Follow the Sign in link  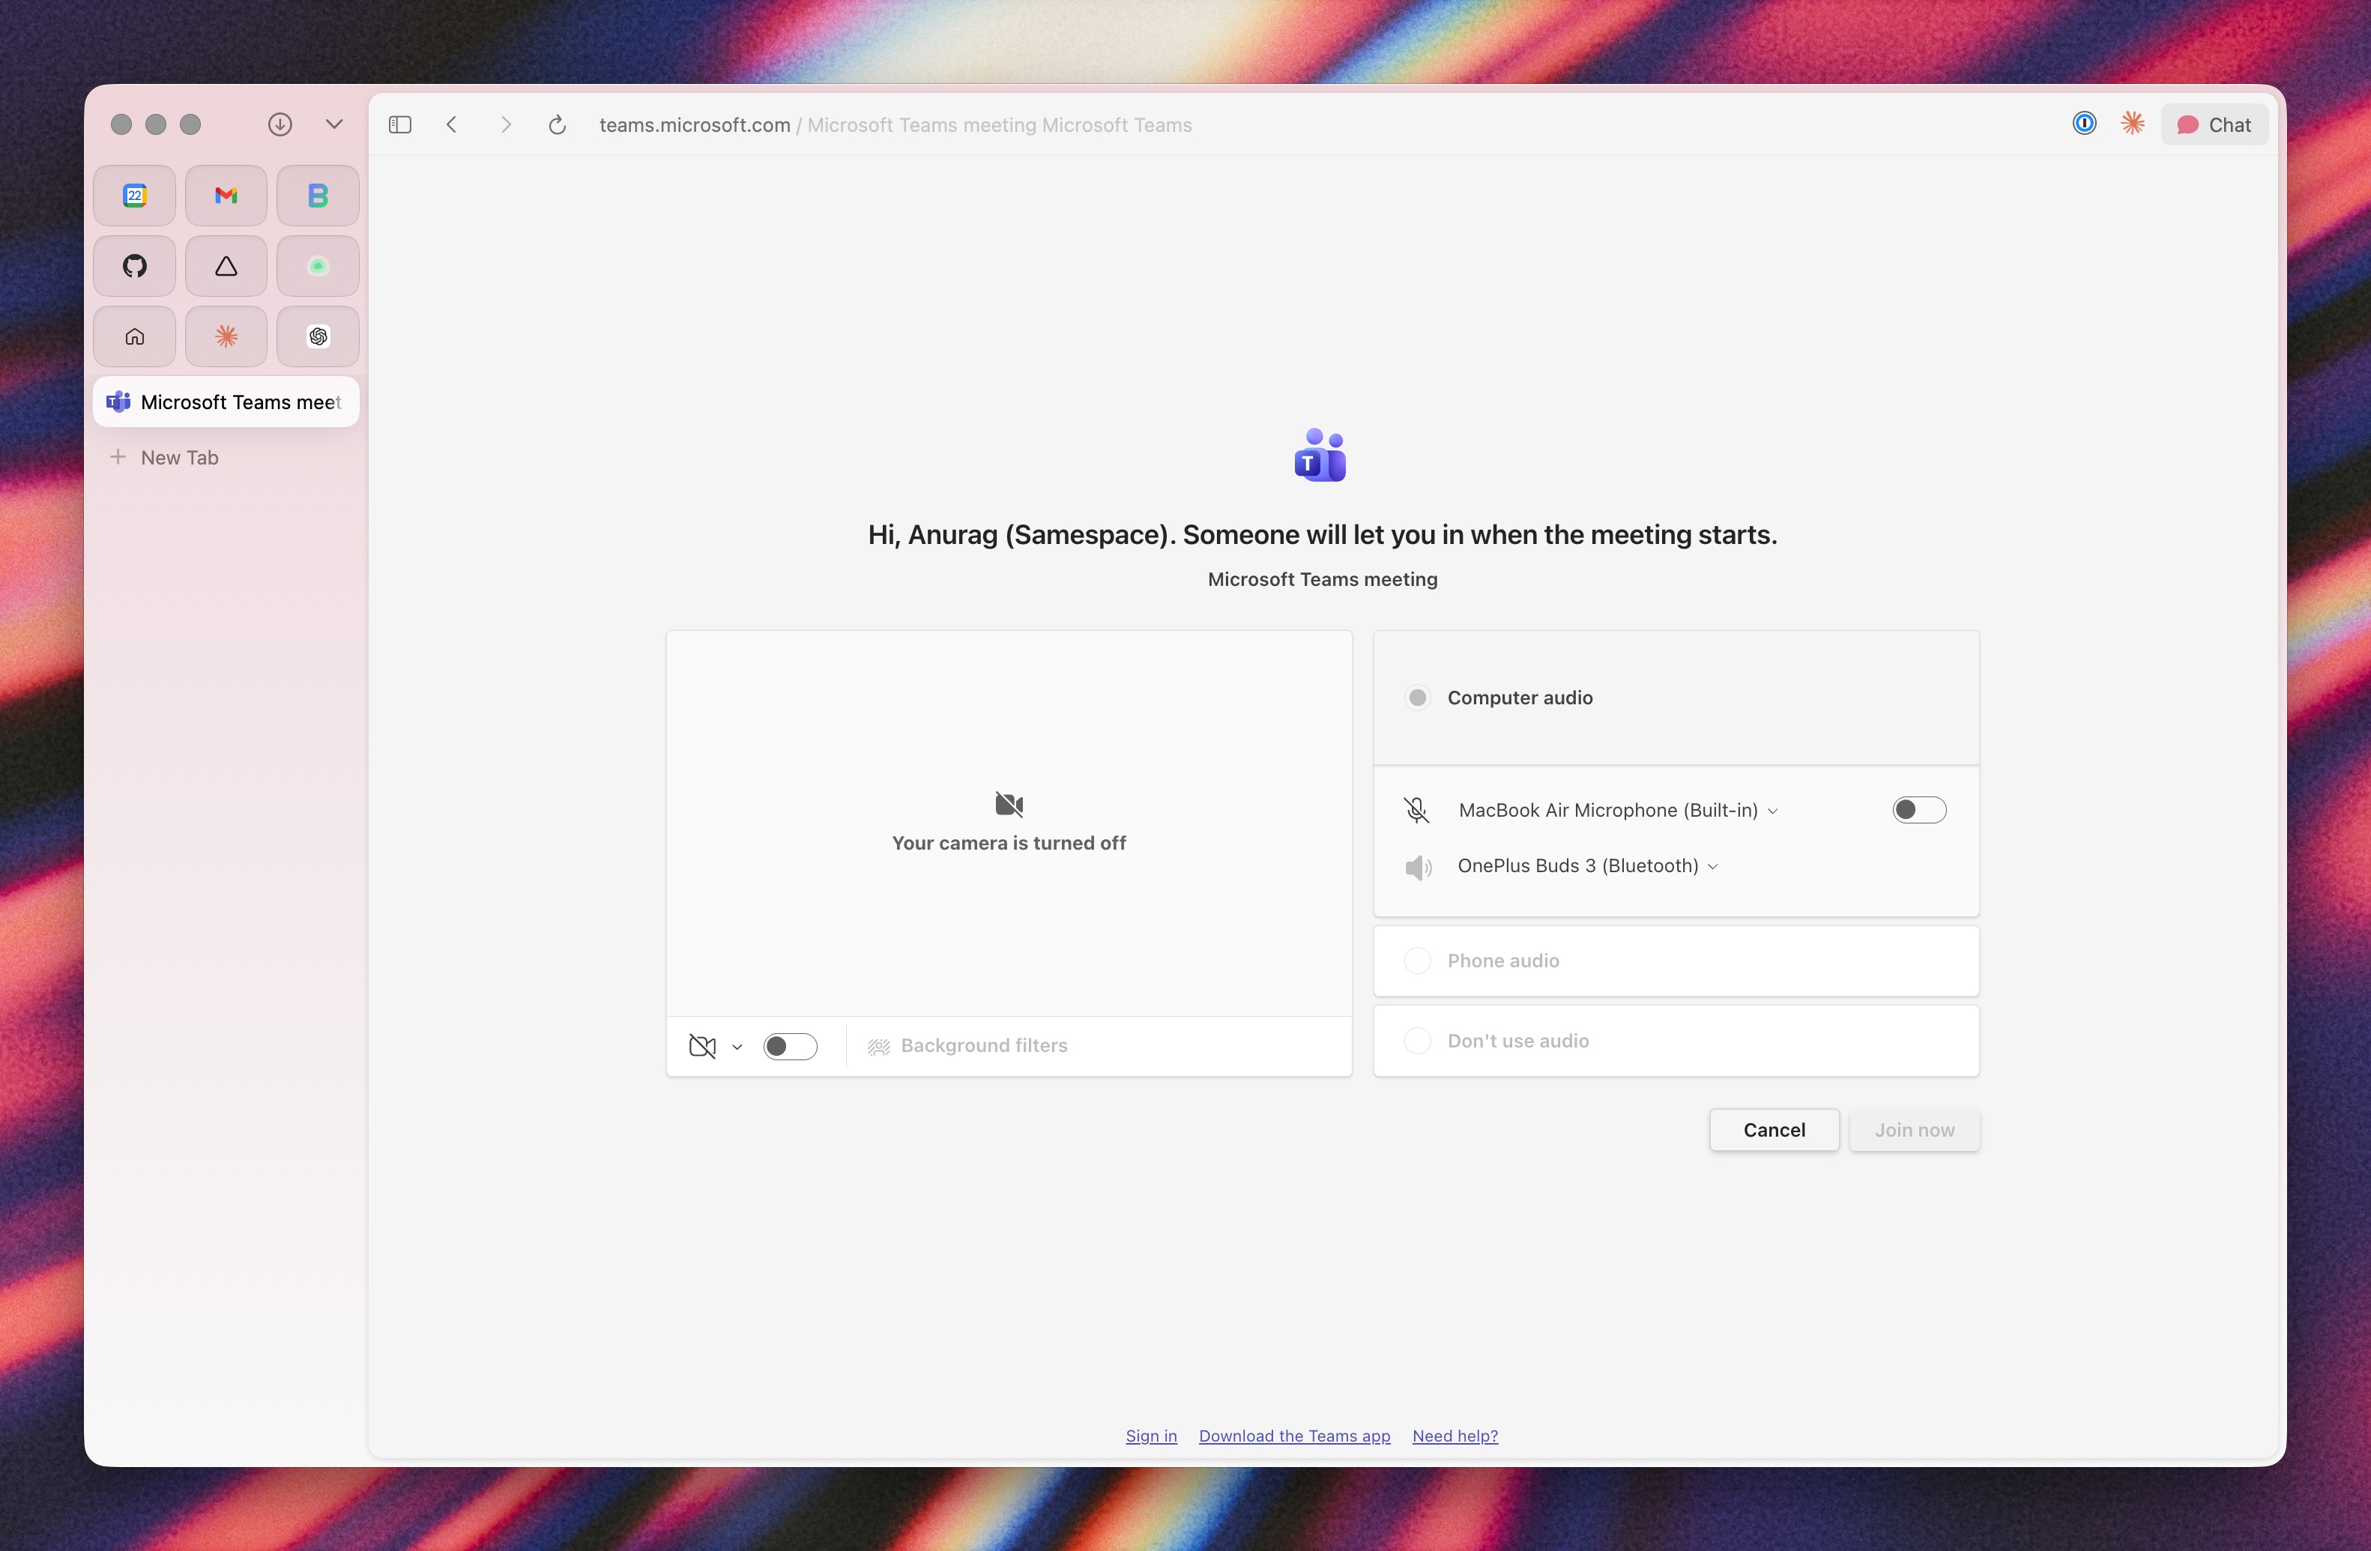pyautogui.click(x=1152, y=1436)
